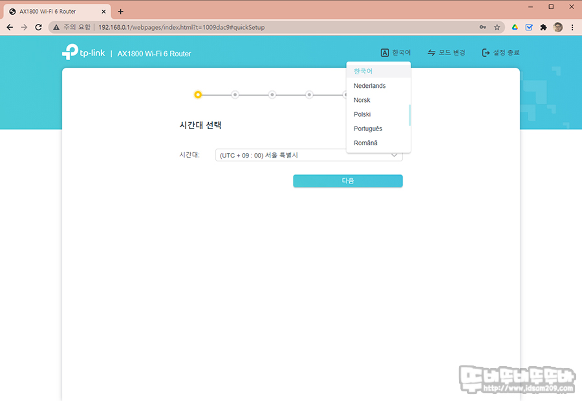This screenshot has width=582, height=401.
Task: Choose Português in the language list
Action: [x=378, y=129]
